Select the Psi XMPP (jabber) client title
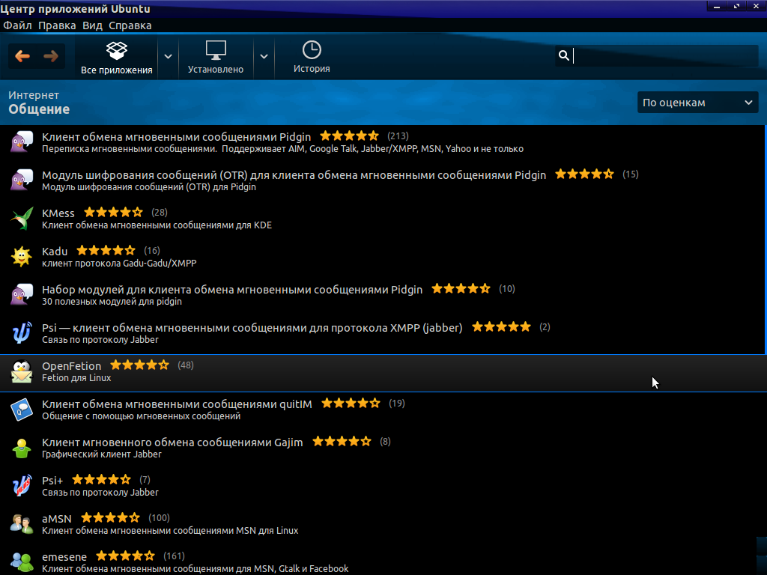This screenshot has height=575, width=767. (252, 328)
